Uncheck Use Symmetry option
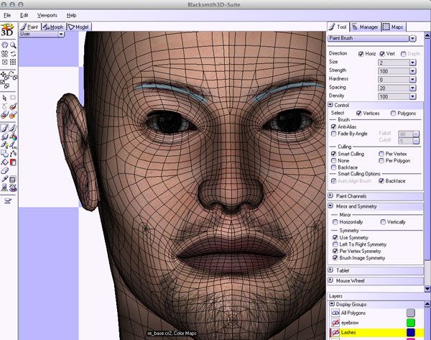Screen dimensions: 431x340 click(334, 237)
